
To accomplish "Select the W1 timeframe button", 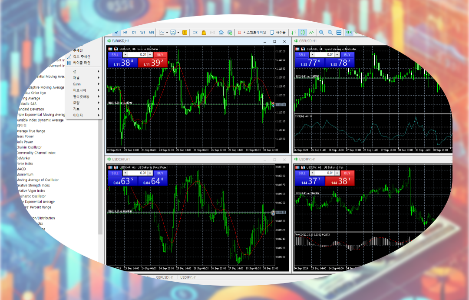I will point(142,32).
